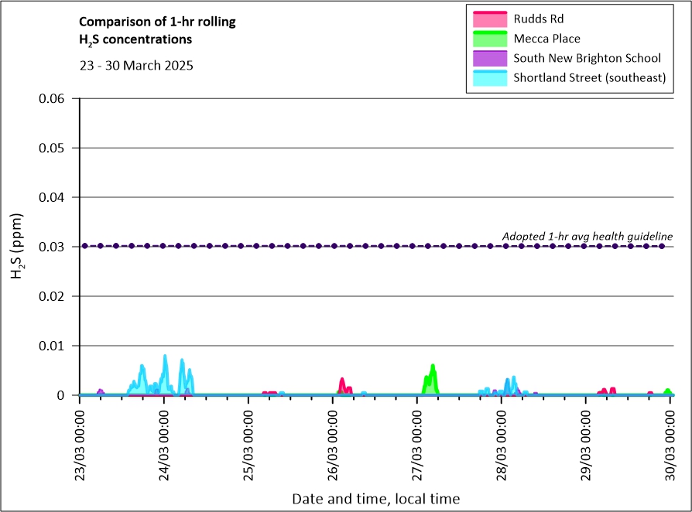Select the 'South New Brighton School' legend label
Viewport: 692px width, 512px height.
[x=587, y=58]
